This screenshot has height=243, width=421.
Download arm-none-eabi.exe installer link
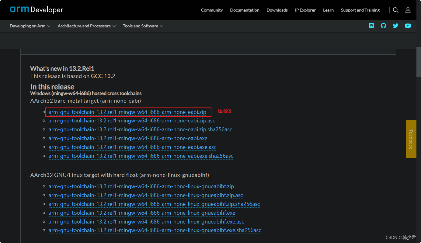click(x=128, y=138)
